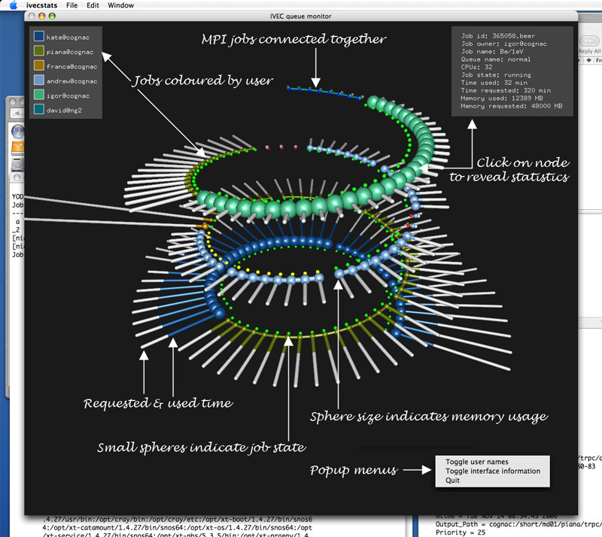The width and height of the screenshot is (602, 537).
Task: Click the piana@cognac olive swatch
Action: coord(39,50)
